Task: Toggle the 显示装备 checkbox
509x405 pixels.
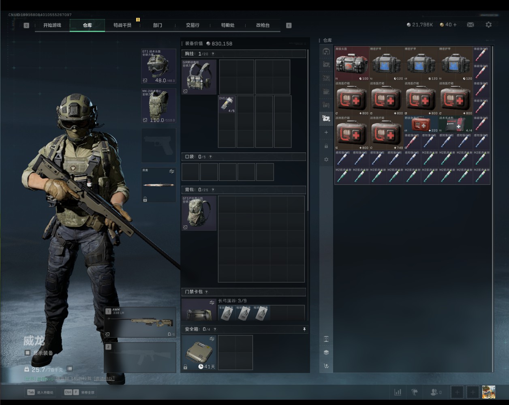Action: pos(27,353)
